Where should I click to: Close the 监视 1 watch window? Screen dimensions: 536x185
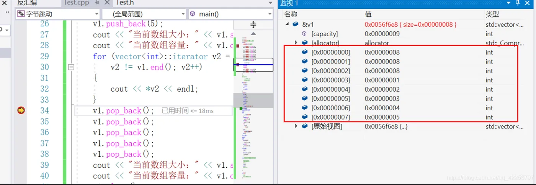click(x=528, y=3)
